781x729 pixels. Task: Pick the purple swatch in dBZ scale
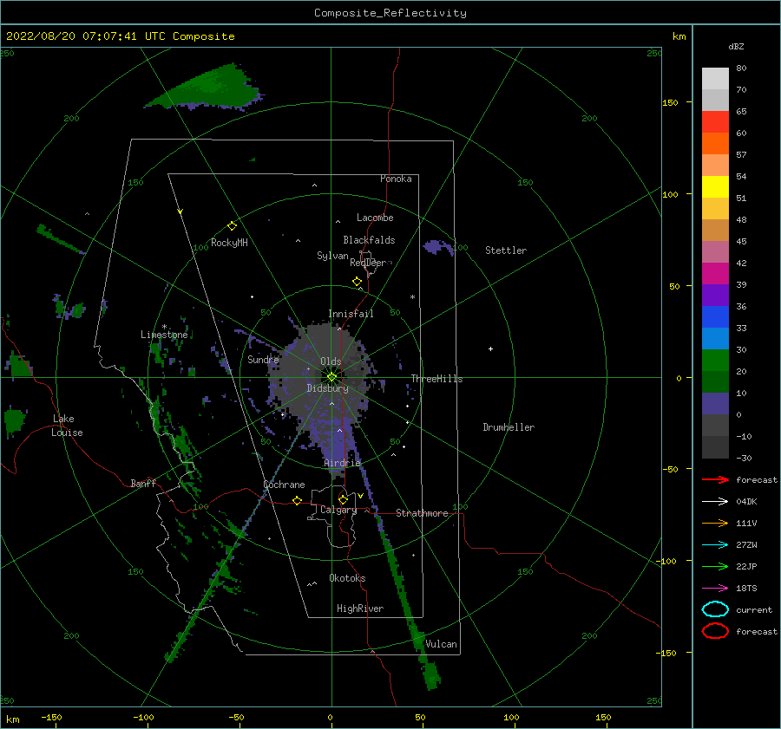coord(715,295)
